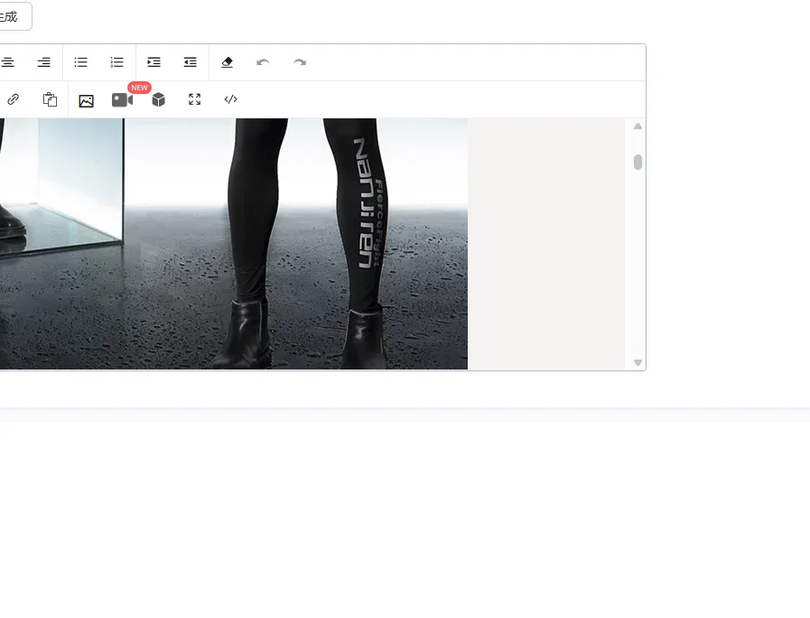The image size is (810, 618).
Task: Open the paste clipboard tool
Action: coord(50,99)
